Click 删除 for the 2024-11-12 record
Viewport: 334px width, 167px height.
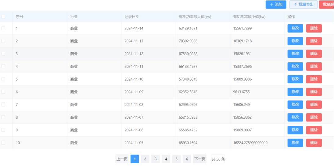(x=314, y=54)
